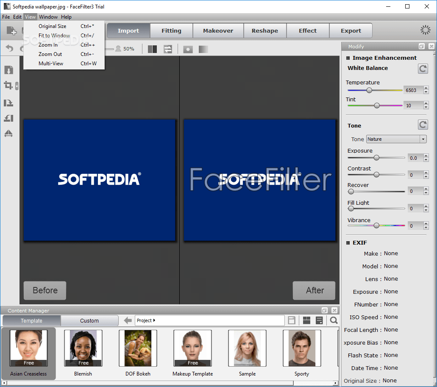437x387 pixels.
Task: Select the Template tab in Content Manager
Action: [x=31, y=321]
